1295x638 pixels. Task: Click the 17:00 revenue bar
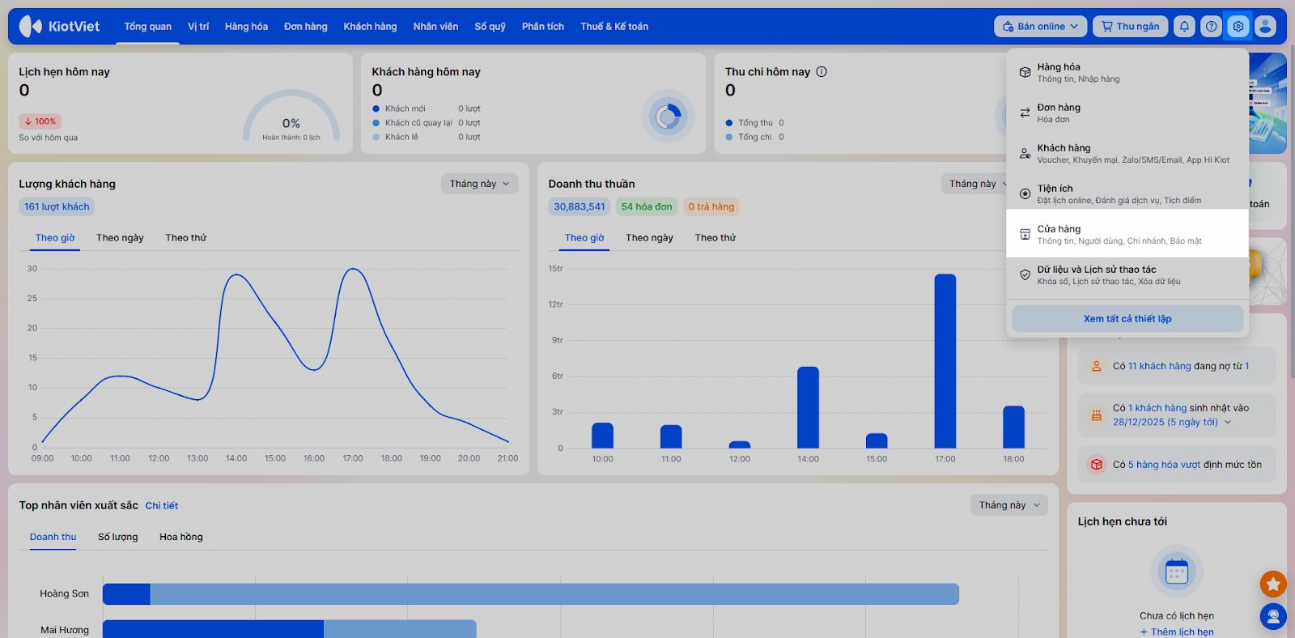[945, 361]
